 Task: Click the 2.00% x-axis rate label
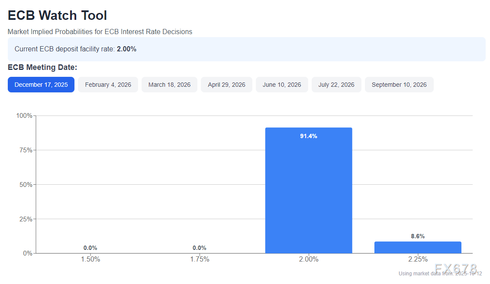[x=309, y=259]
